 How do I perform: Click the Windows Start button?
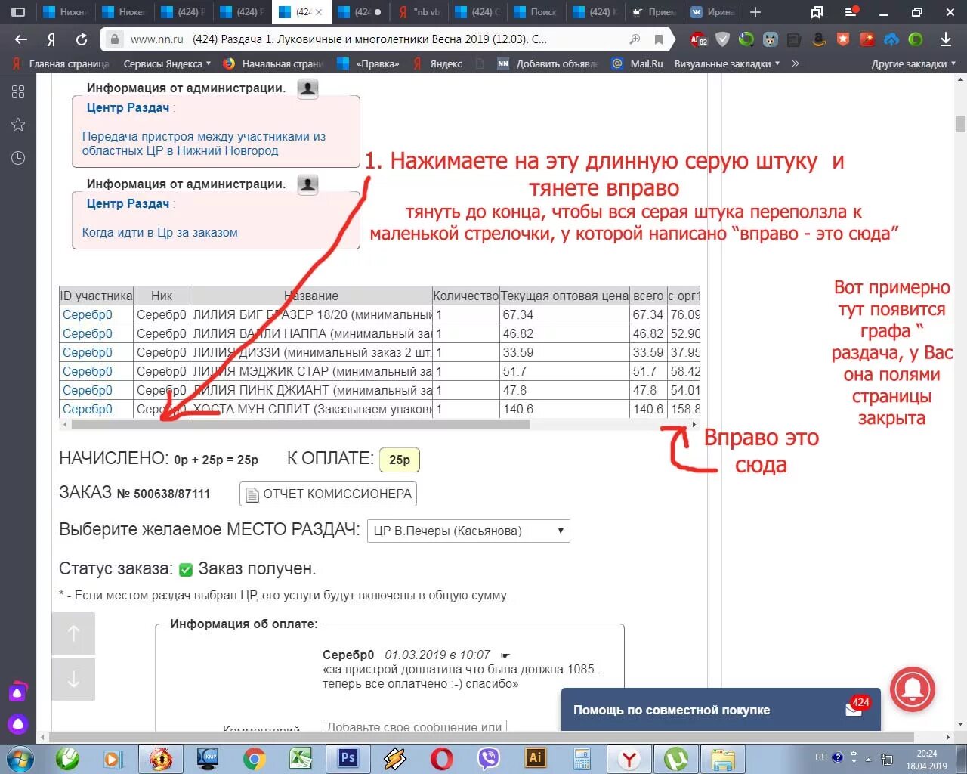tap(20, 757)
